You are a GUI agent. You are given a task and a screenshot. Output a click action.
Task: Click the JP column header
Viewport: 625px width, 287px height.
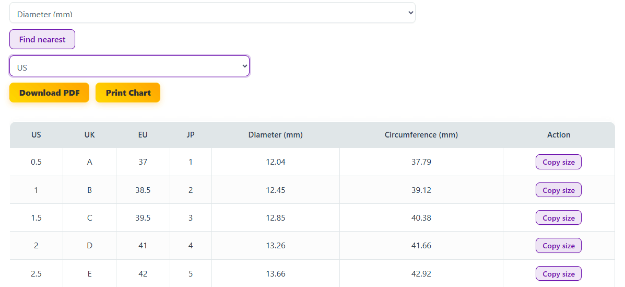click(191, 135)
